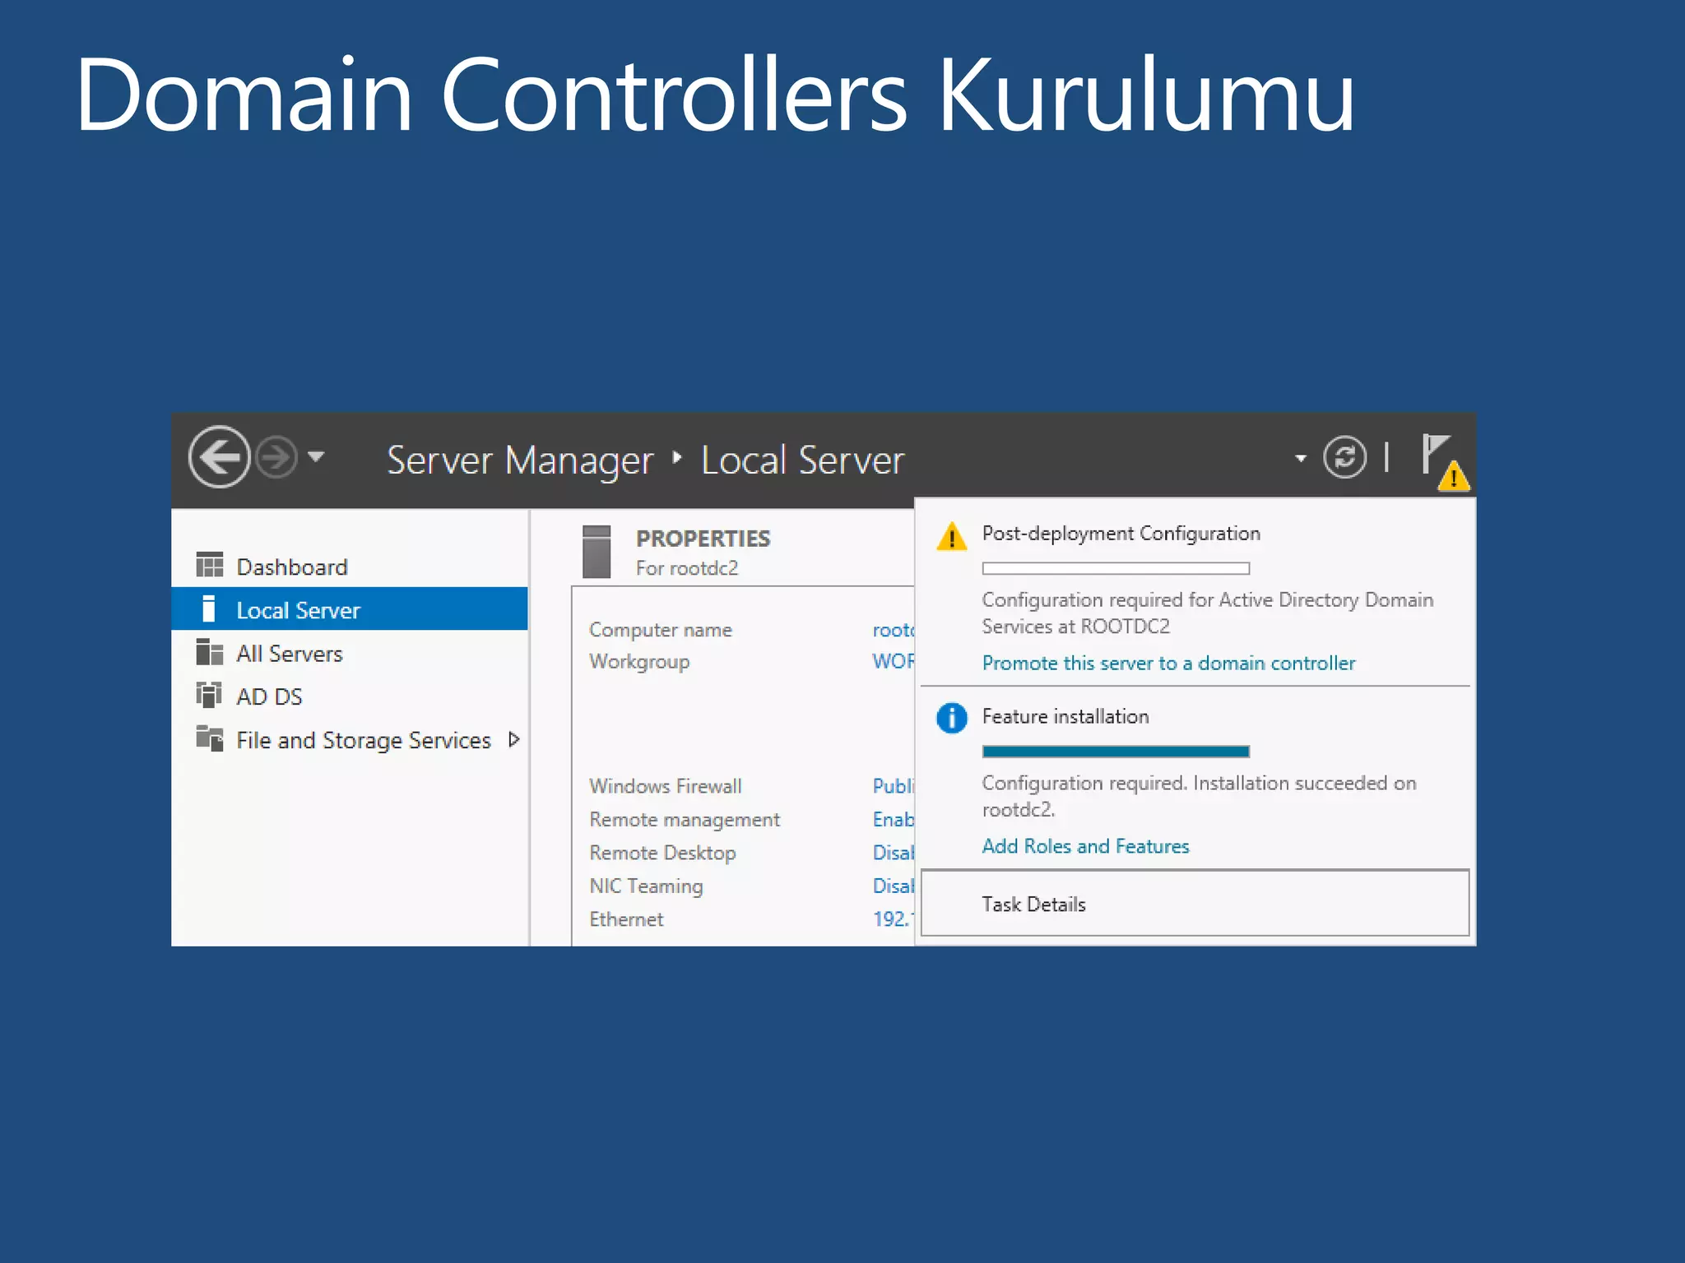Click the PROPERTIES heading
The image size is (1685, 1263).
[703, 539]
